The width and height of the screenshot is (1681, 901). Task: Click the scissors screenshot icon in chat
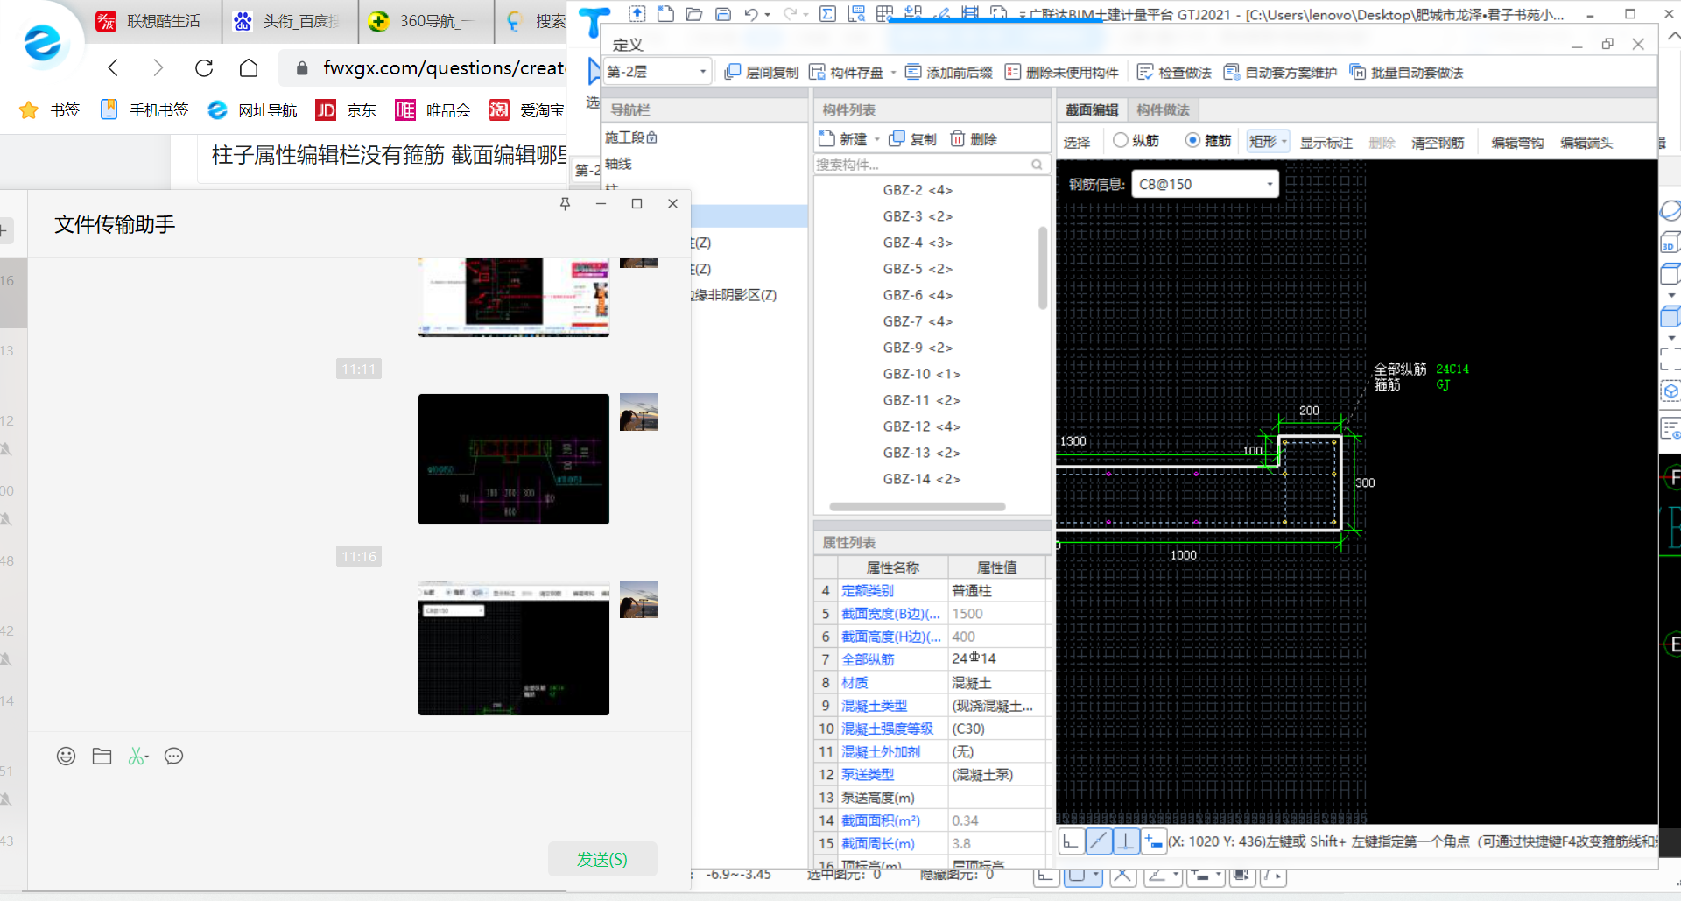coord(137,756)
